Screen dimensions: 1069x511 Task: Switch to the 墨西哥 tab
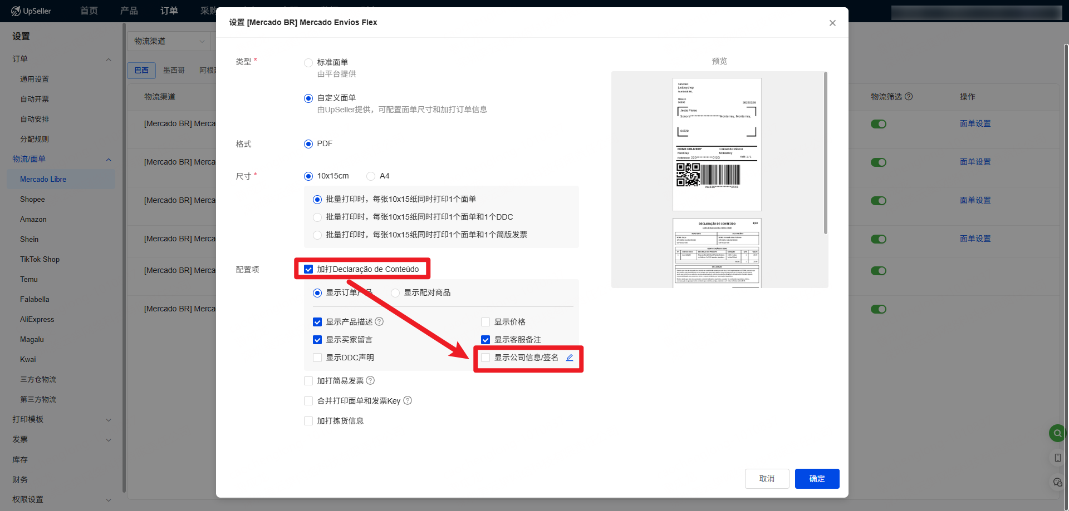click(174, 70)
